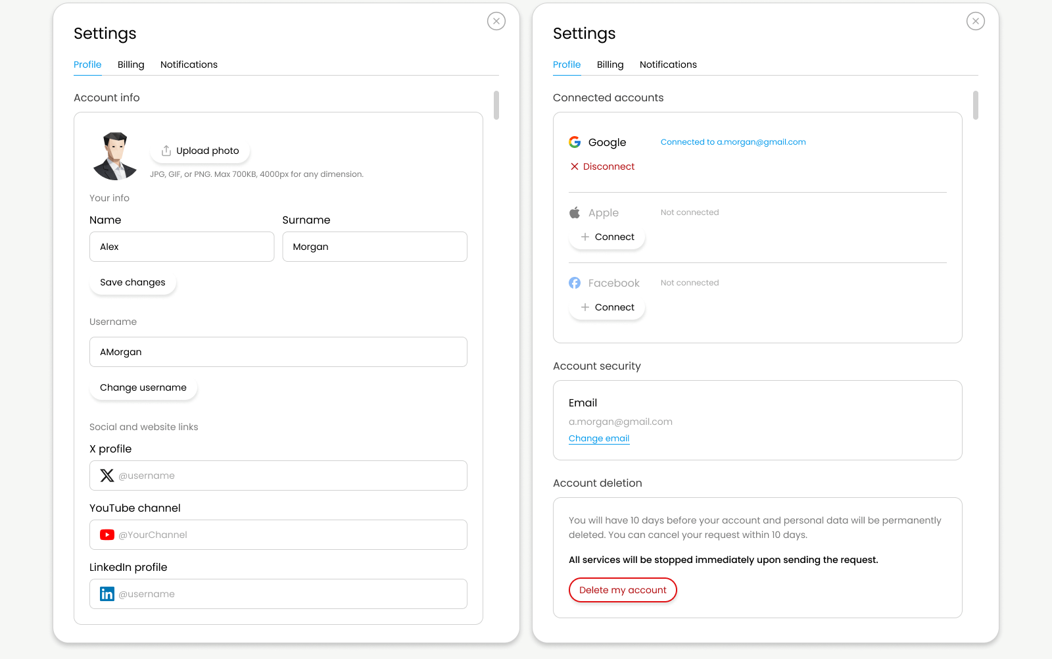
Task: Click the right panel's vertical scrollbar
Action: tap(976, 105)
